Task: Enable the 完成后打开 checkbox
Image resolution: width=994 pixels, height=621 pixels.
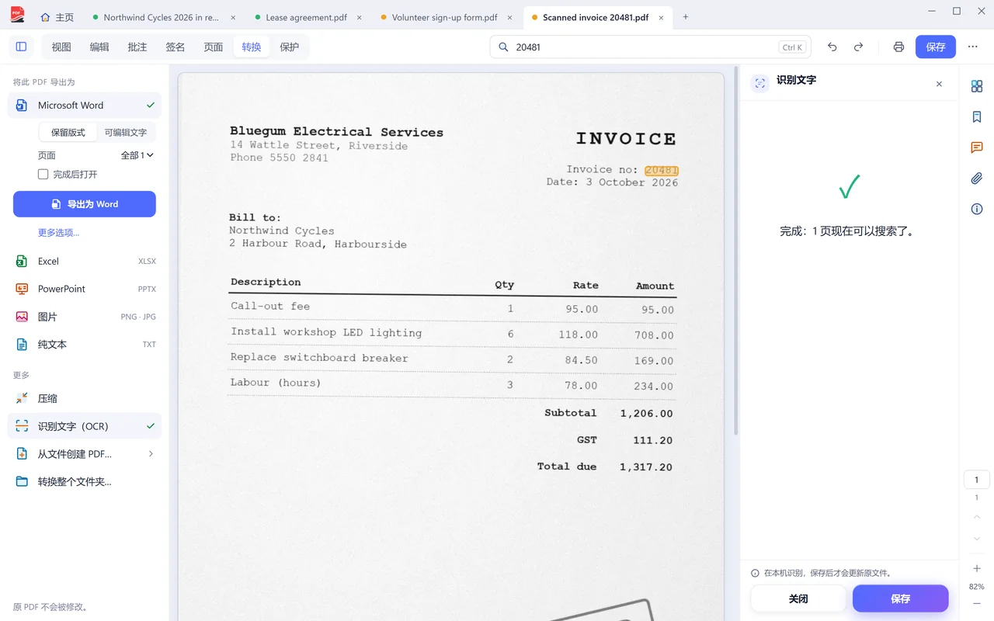Action: (x=43, y=175)
